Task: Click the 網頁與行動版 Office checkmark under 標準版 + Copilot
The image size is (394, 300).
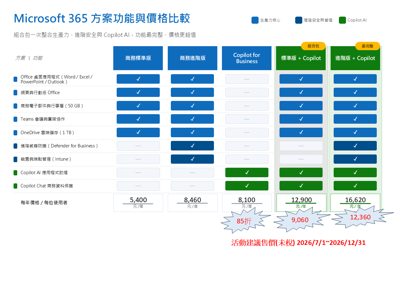Action: pyautogui.click(x=301, y=92)
